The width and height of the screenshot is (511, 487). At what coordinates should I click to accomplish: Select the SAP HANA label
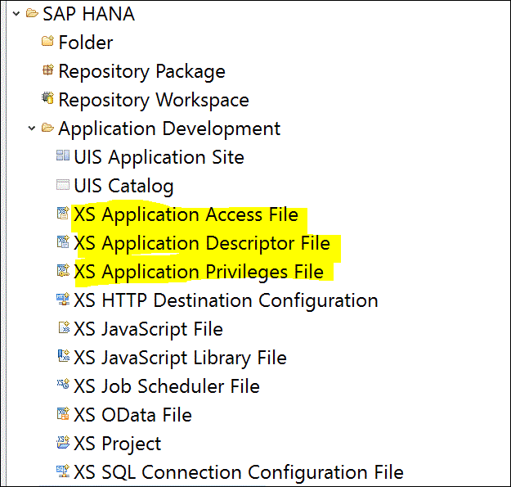click(88, 14)
